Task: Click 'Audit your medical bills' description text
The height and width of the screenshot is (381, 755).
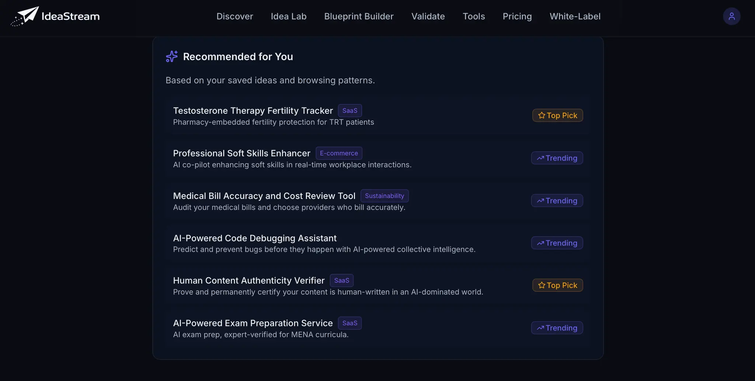Action: click(289, 207)
